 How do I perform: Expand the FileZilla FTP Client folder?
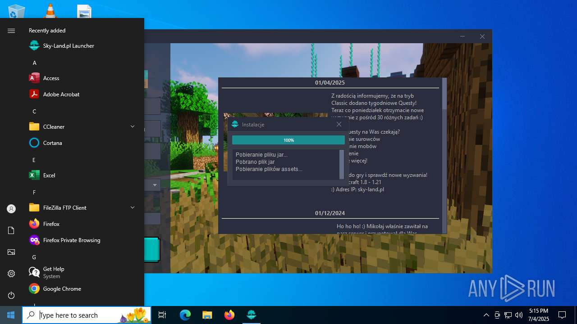[x=133, y=208]
